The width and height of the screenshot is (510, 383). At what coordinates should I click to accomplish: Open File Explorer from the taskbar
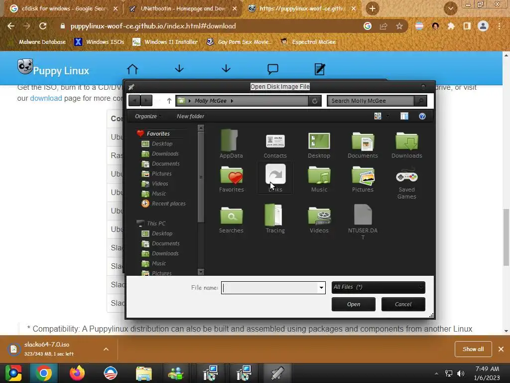click(144, 373)
